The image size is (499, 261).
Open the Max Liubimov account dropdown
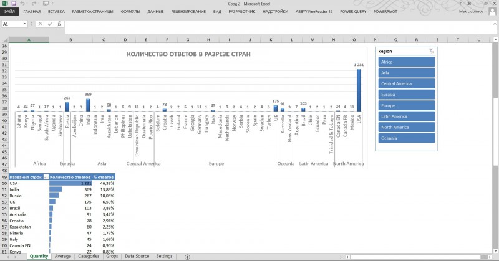[x=473, y=11]
